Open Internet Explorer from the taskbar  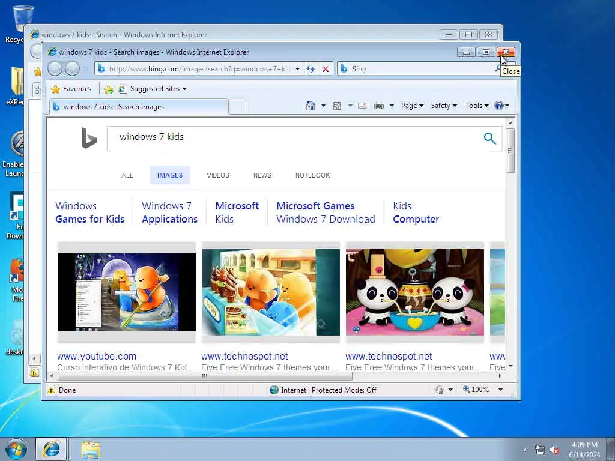[52, 449]
